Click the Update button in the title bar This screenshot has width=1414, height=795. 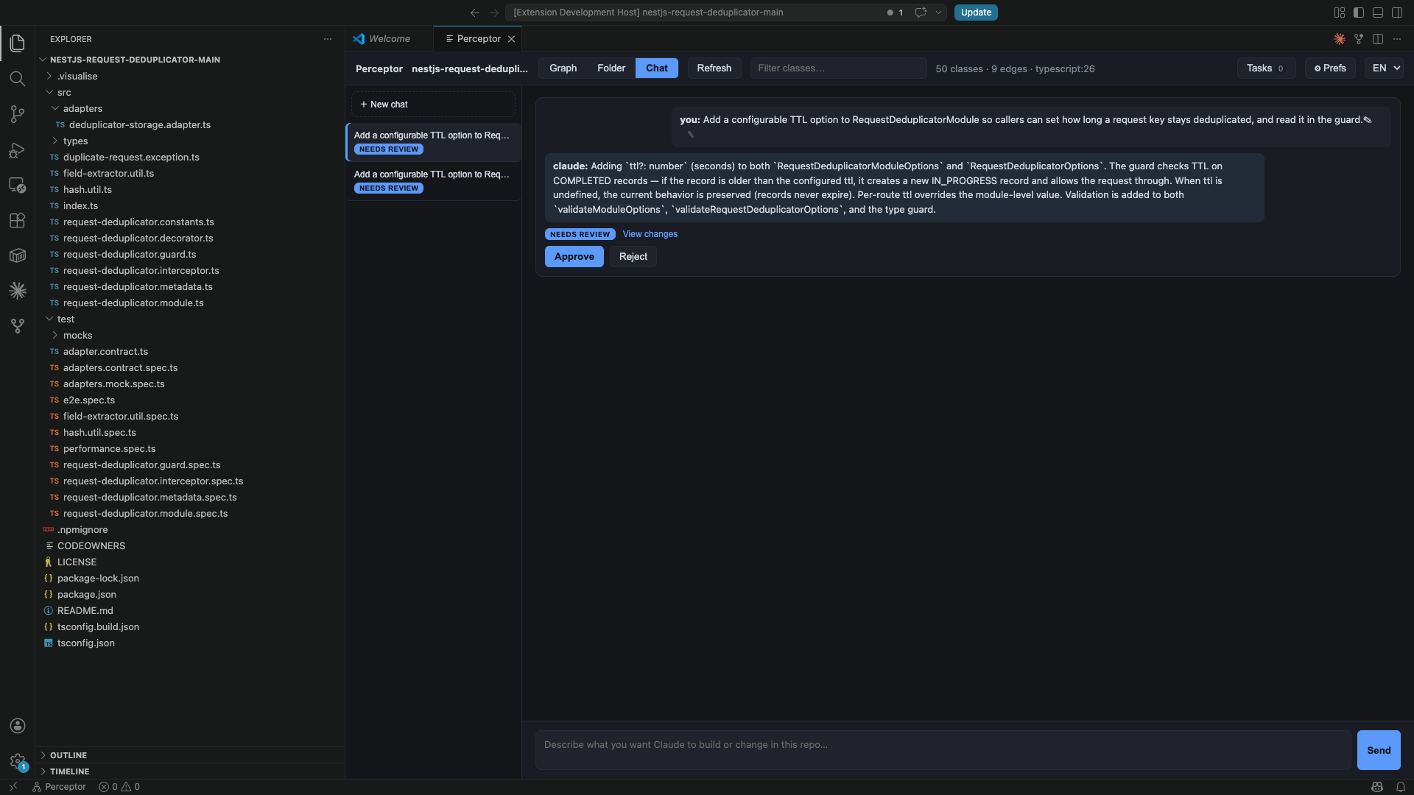click(976, 13)
